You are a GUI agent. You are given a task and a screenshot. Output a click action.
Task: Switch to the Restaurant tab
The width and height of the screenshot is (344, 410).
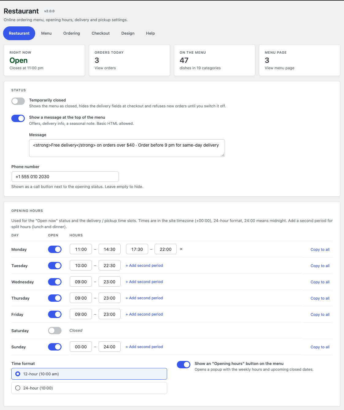19,33
